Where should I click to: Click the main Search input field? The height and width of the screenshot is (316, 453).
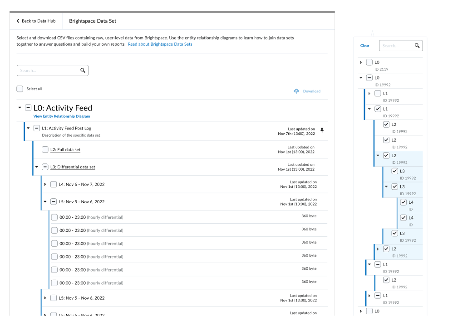click(53, 70)
